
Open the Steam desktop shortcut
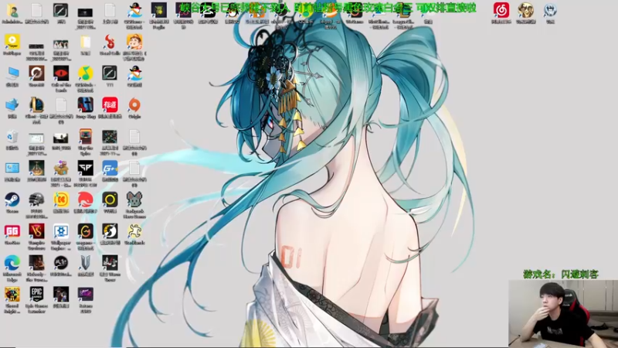[x=12, y=200]
